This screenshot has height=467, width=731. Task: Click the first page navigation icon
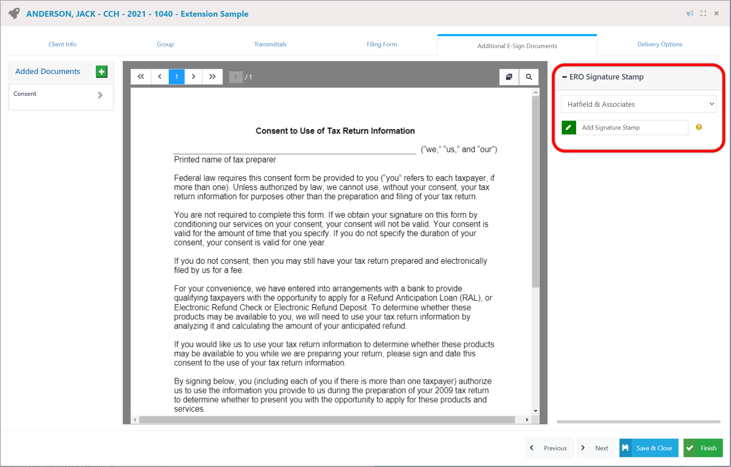(141, 76)
